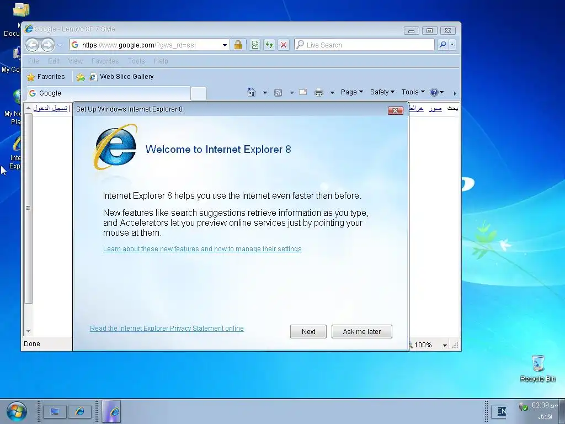
Task: Click the EN language indicator in taskbar
Action: 501,411
